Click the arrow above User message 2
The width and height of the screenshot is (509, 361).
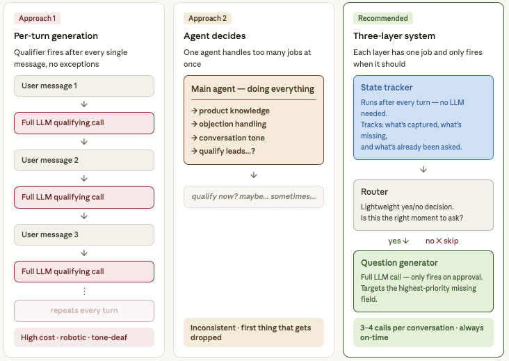tap(84, 142)
